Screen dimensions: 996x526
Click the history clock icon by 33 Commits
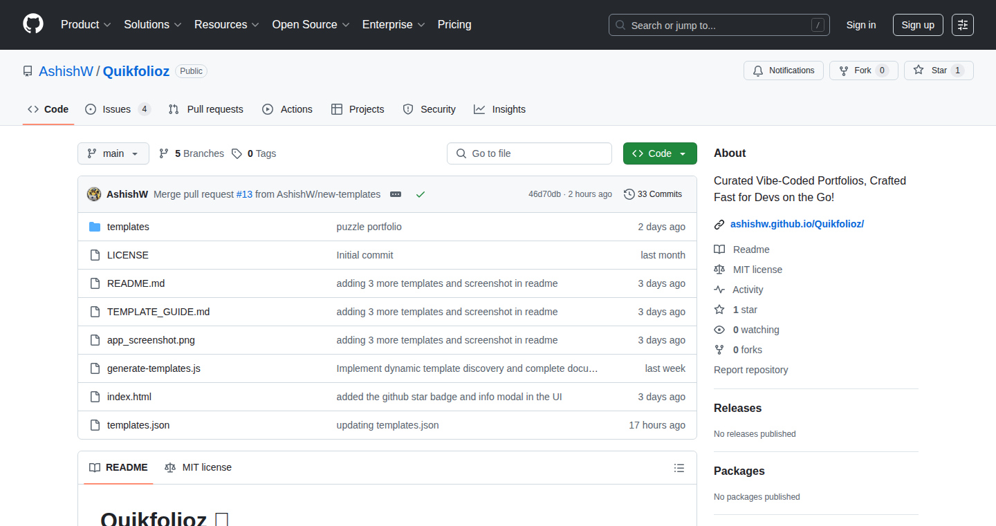(629, 194)
